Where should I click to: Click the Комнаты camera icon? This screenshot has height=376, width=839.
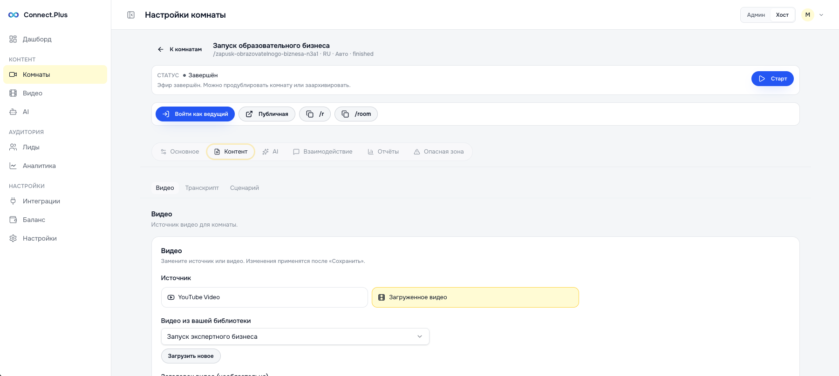coord(13,74)
